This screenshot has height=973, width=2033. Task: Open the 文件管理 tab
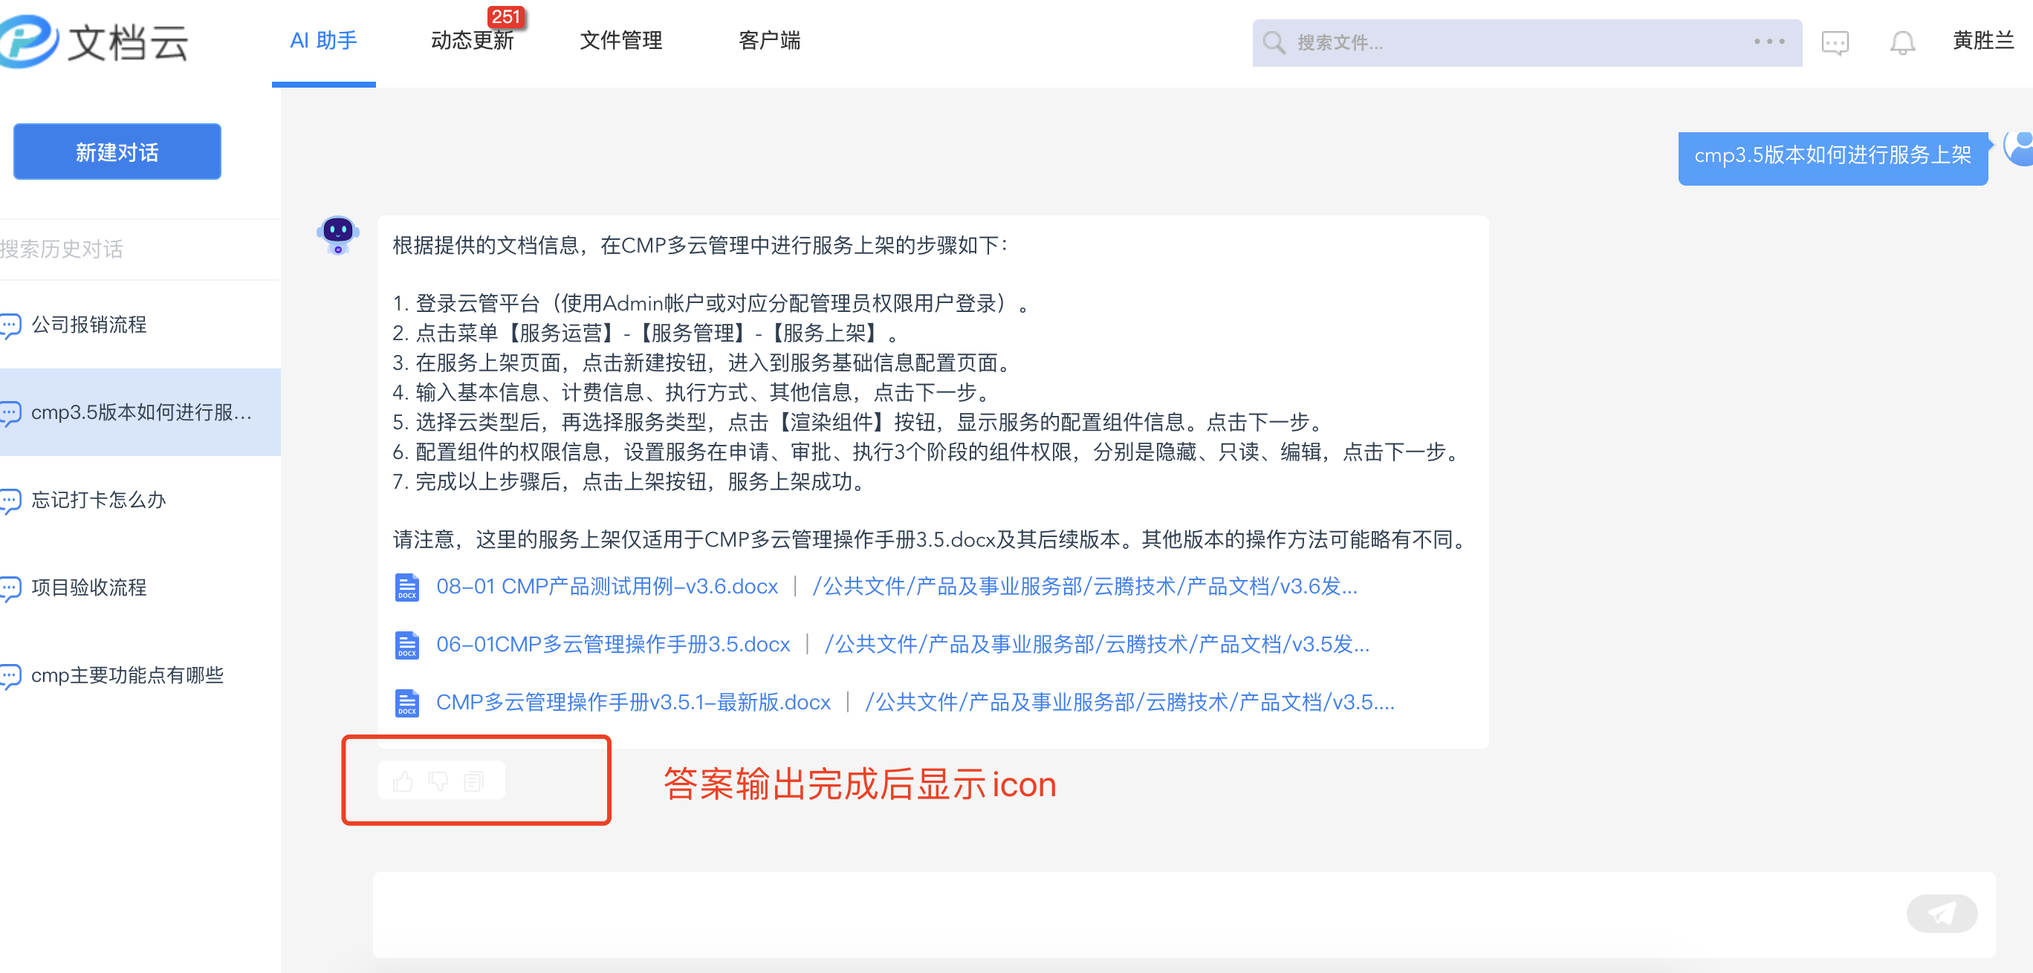click(620, 40)
